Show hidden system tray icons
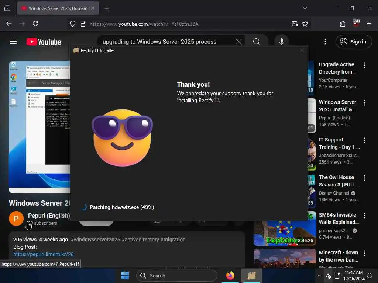Image resolution: width=378 pixels, height=283 pixels. coord(319,276)
